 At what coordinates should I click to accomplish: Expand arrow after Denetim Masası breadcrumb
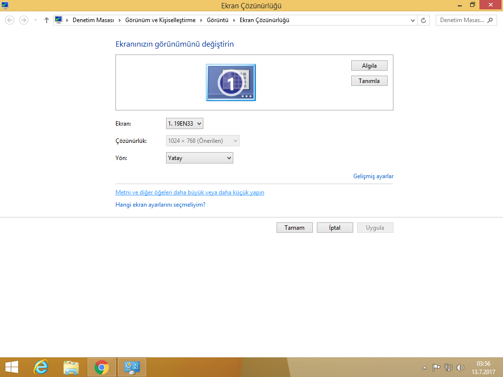click(120, 20)
